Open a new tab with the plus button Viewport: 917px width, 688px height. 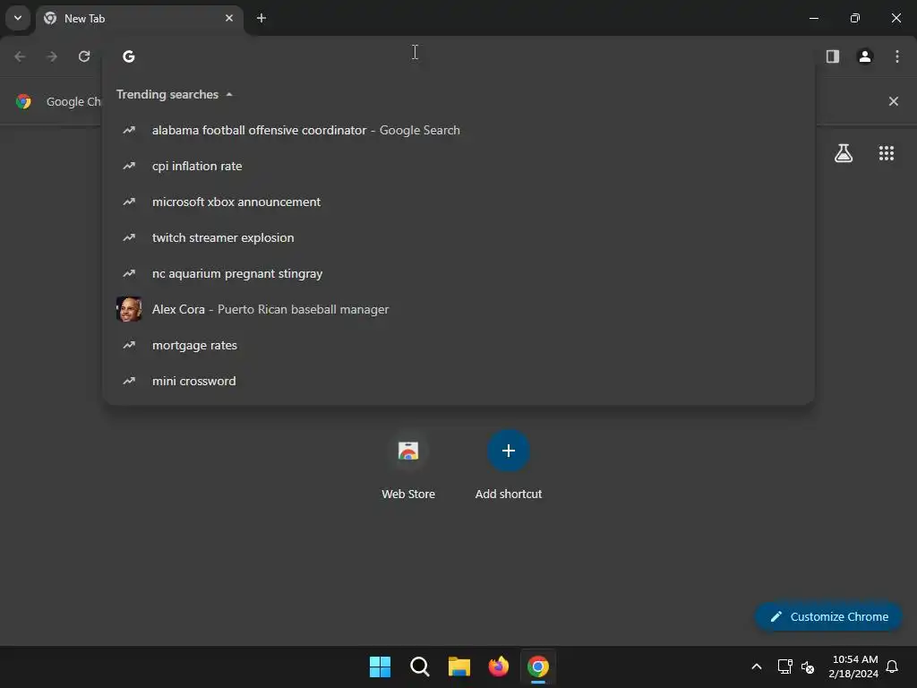(261, 18)
